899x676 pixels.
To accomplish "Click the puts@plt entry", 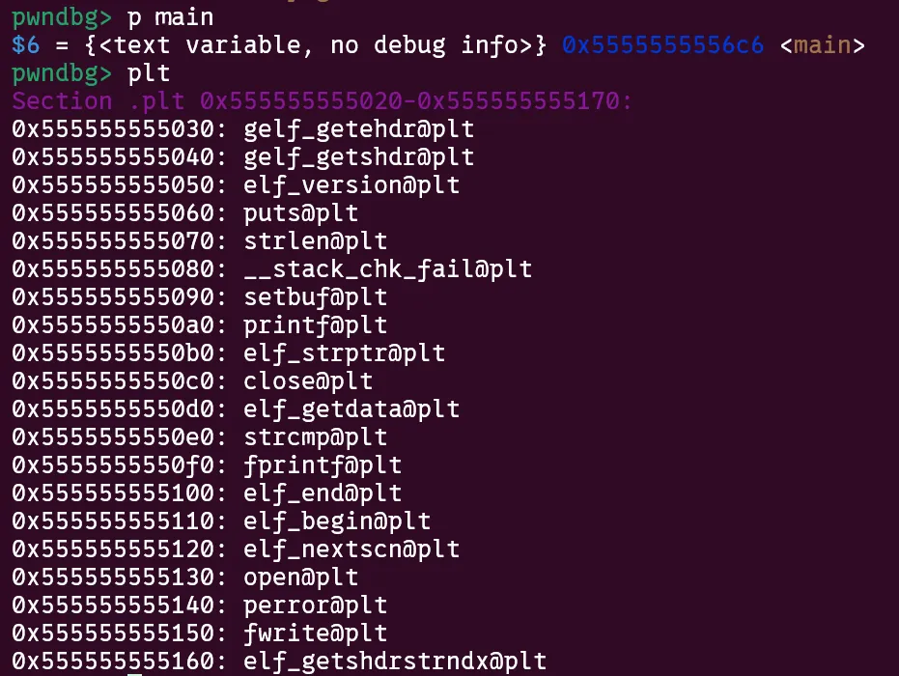I will (301, 213).
